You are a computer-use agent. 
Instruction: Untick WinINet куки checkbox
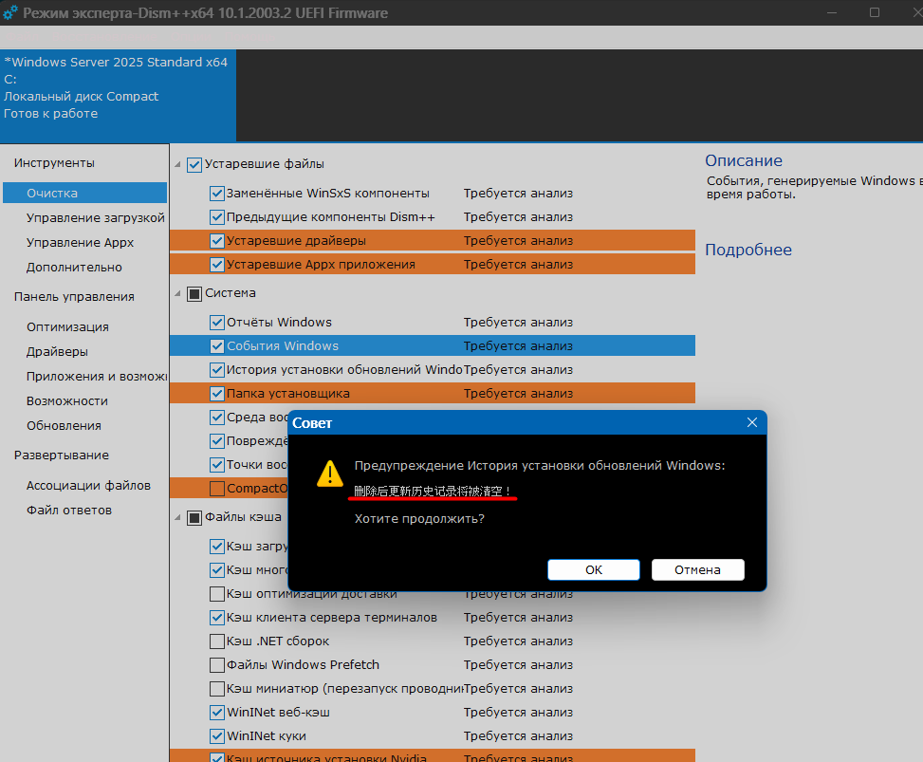tap(217, 736)
